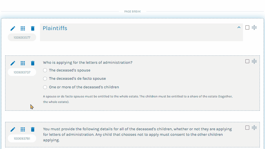This screenshot has width=265, height=149.
Task: Click the divider icon beside the applying question
Action: pyautogui.click(x=254, y=61)
